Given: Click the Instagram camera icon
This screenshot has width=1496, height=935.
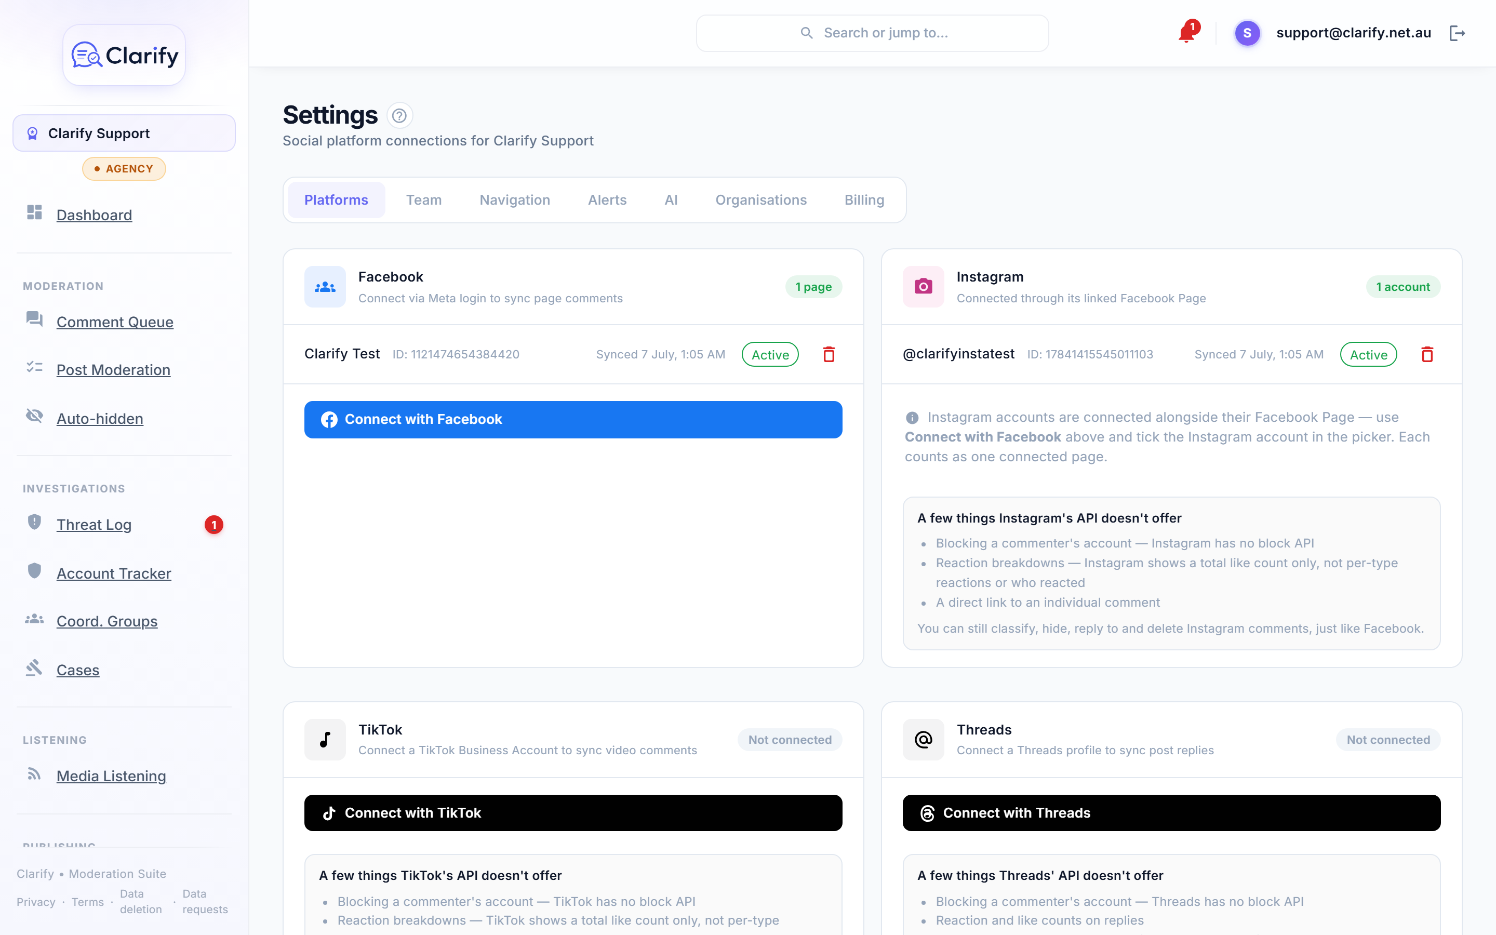Looking at the screenshot, I should click(x=924, y=287).
